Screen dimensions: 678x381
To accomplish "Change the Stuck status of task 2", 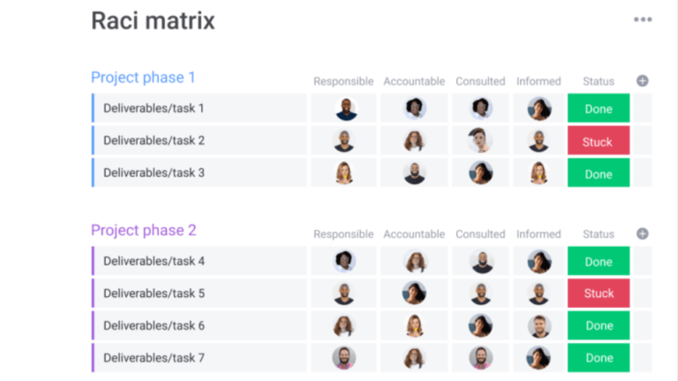I will [x=598, y=141].
